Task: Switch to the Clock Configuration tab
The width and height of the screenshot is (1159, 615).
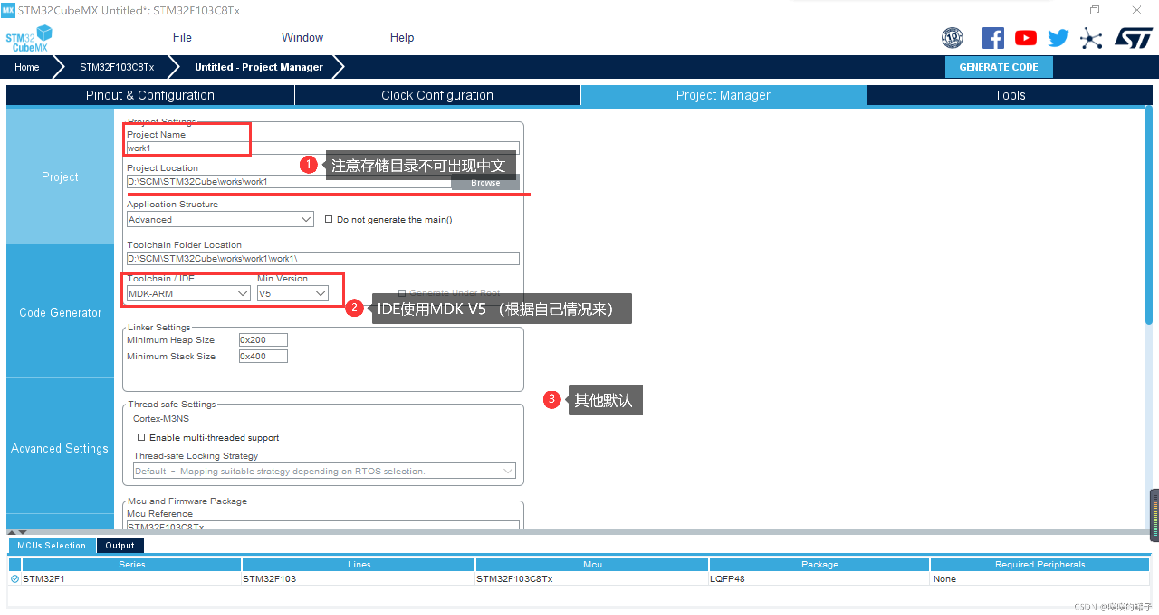Action: click(x=437, y=95)
